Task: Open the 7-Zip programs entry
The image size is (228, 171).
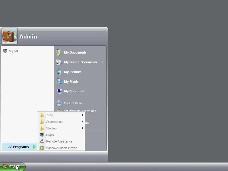Action: [x=61, y=115]
